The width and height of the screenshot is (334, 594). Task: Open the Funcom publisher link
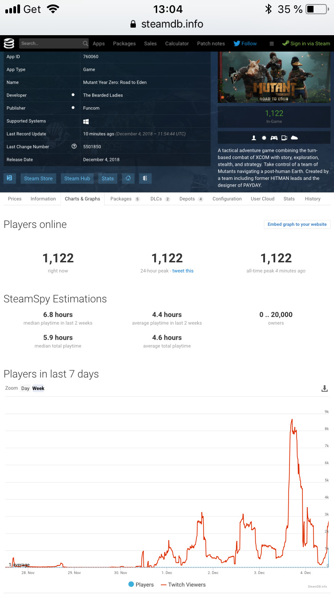click(91, 108)
